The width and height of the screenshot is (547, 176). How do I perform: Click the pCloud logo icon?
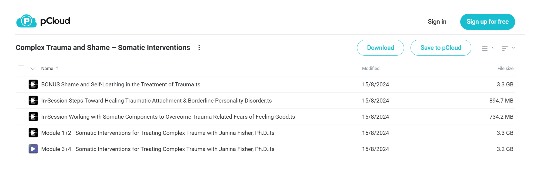pyautogui.click(x=26, y=21)
